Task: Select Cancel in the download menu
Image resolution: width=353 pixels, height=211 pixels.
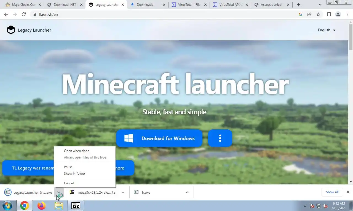Action: tap(85, 183)
